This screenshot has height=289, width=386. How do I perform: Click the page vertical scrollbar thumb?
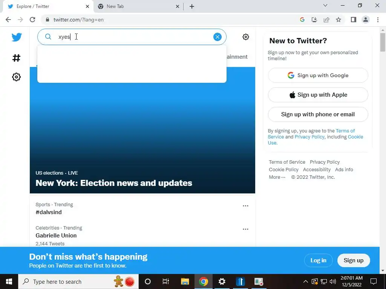(x=383, y=42)
